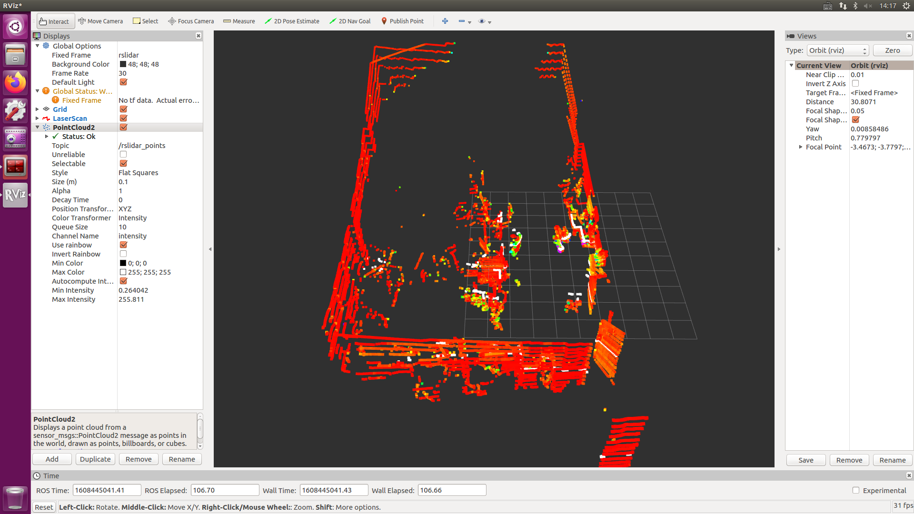Image resolution: width=914 pixels, height=514 pixels.
Task: Choose the Select toolbar item
Action: (145, 21)
